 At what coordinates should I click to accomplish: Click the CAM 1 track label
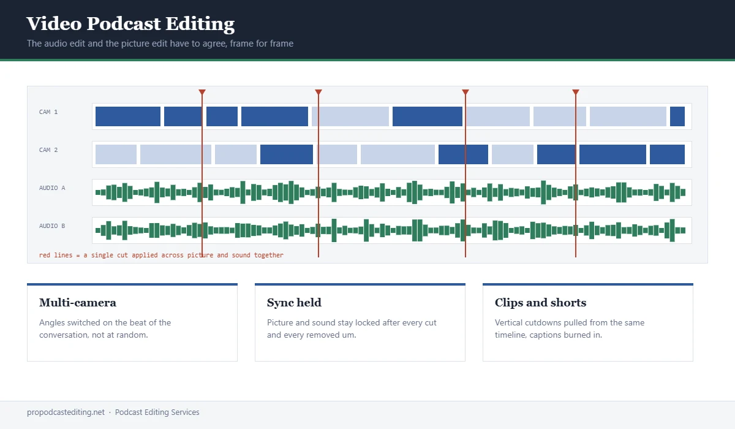click(48, 112)
